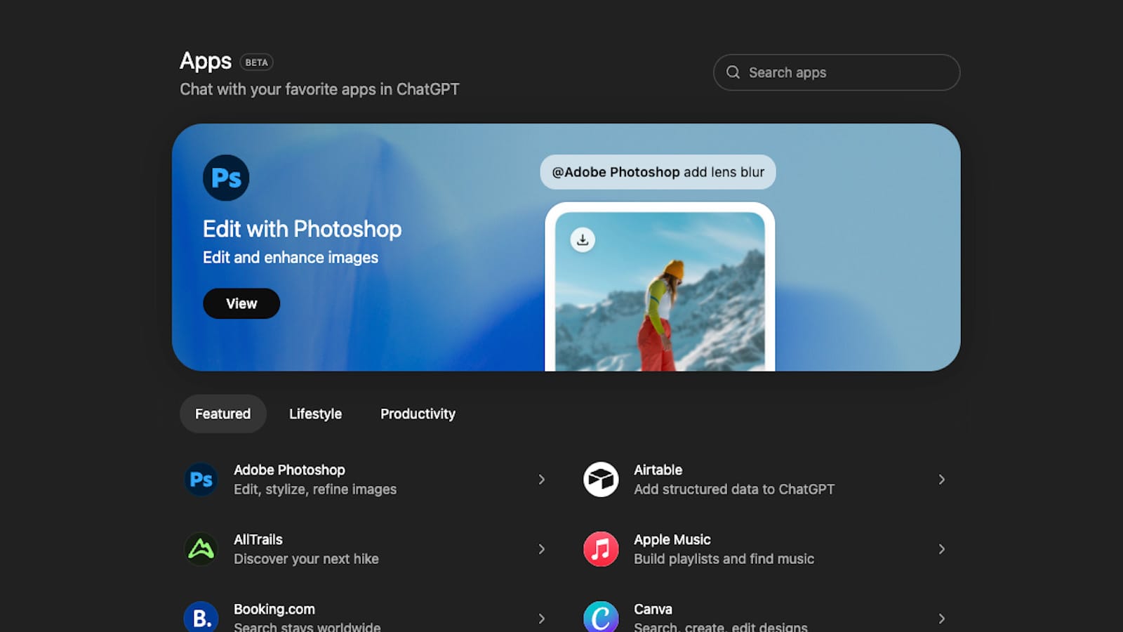Open the Productivity category
The height and width of the screenshot is (632, 1123).
point(417,414)
